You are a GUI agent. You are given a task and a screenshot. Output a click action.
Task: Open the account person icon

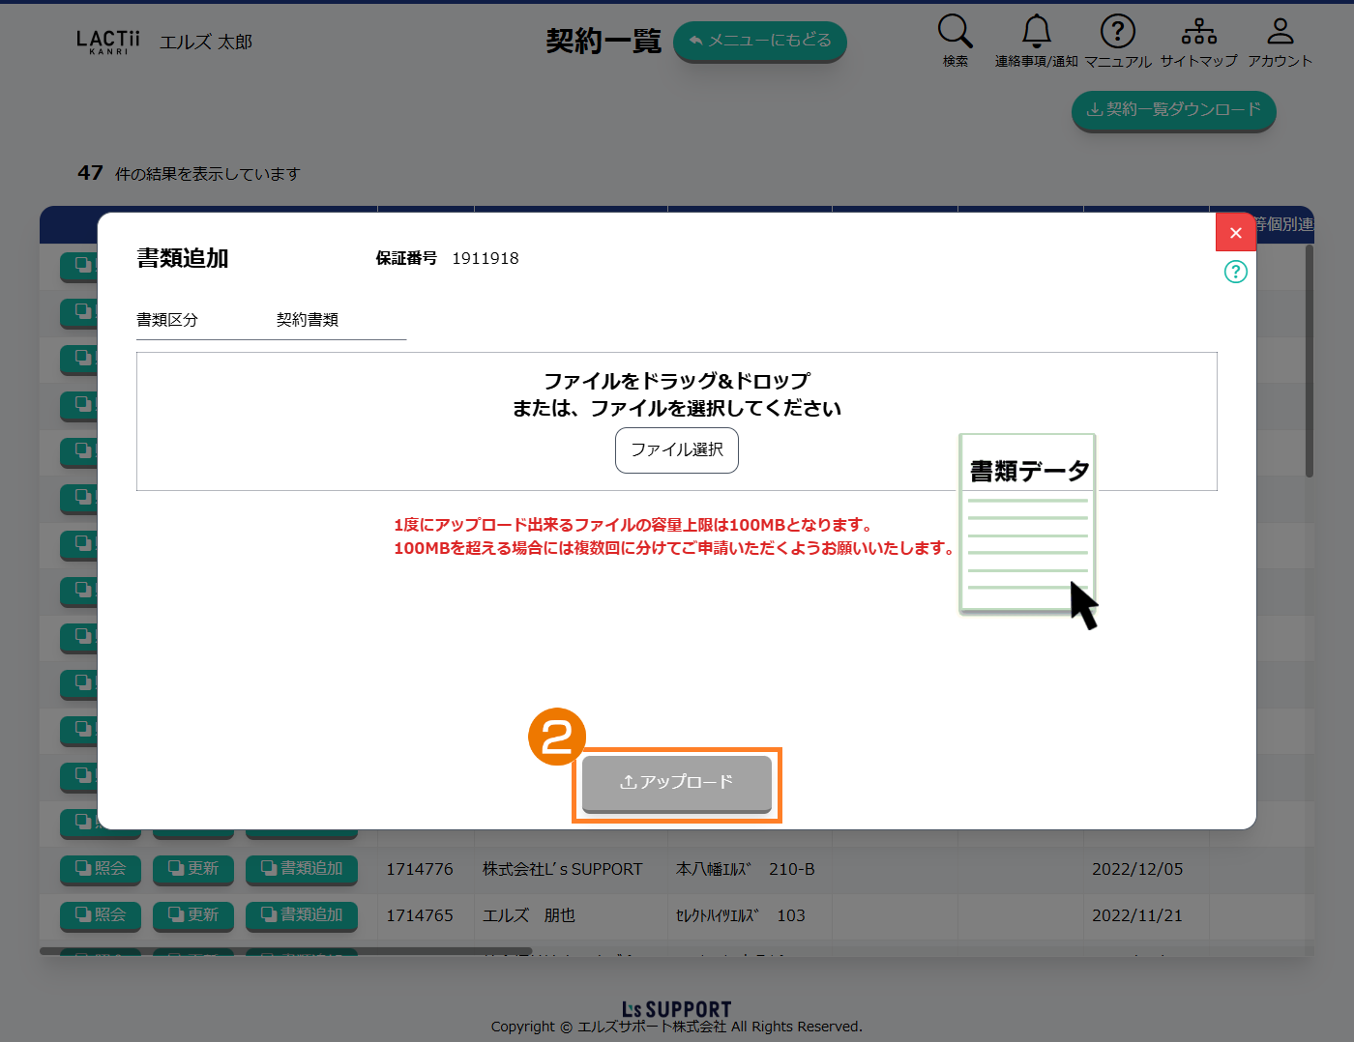click(1280, 32)
